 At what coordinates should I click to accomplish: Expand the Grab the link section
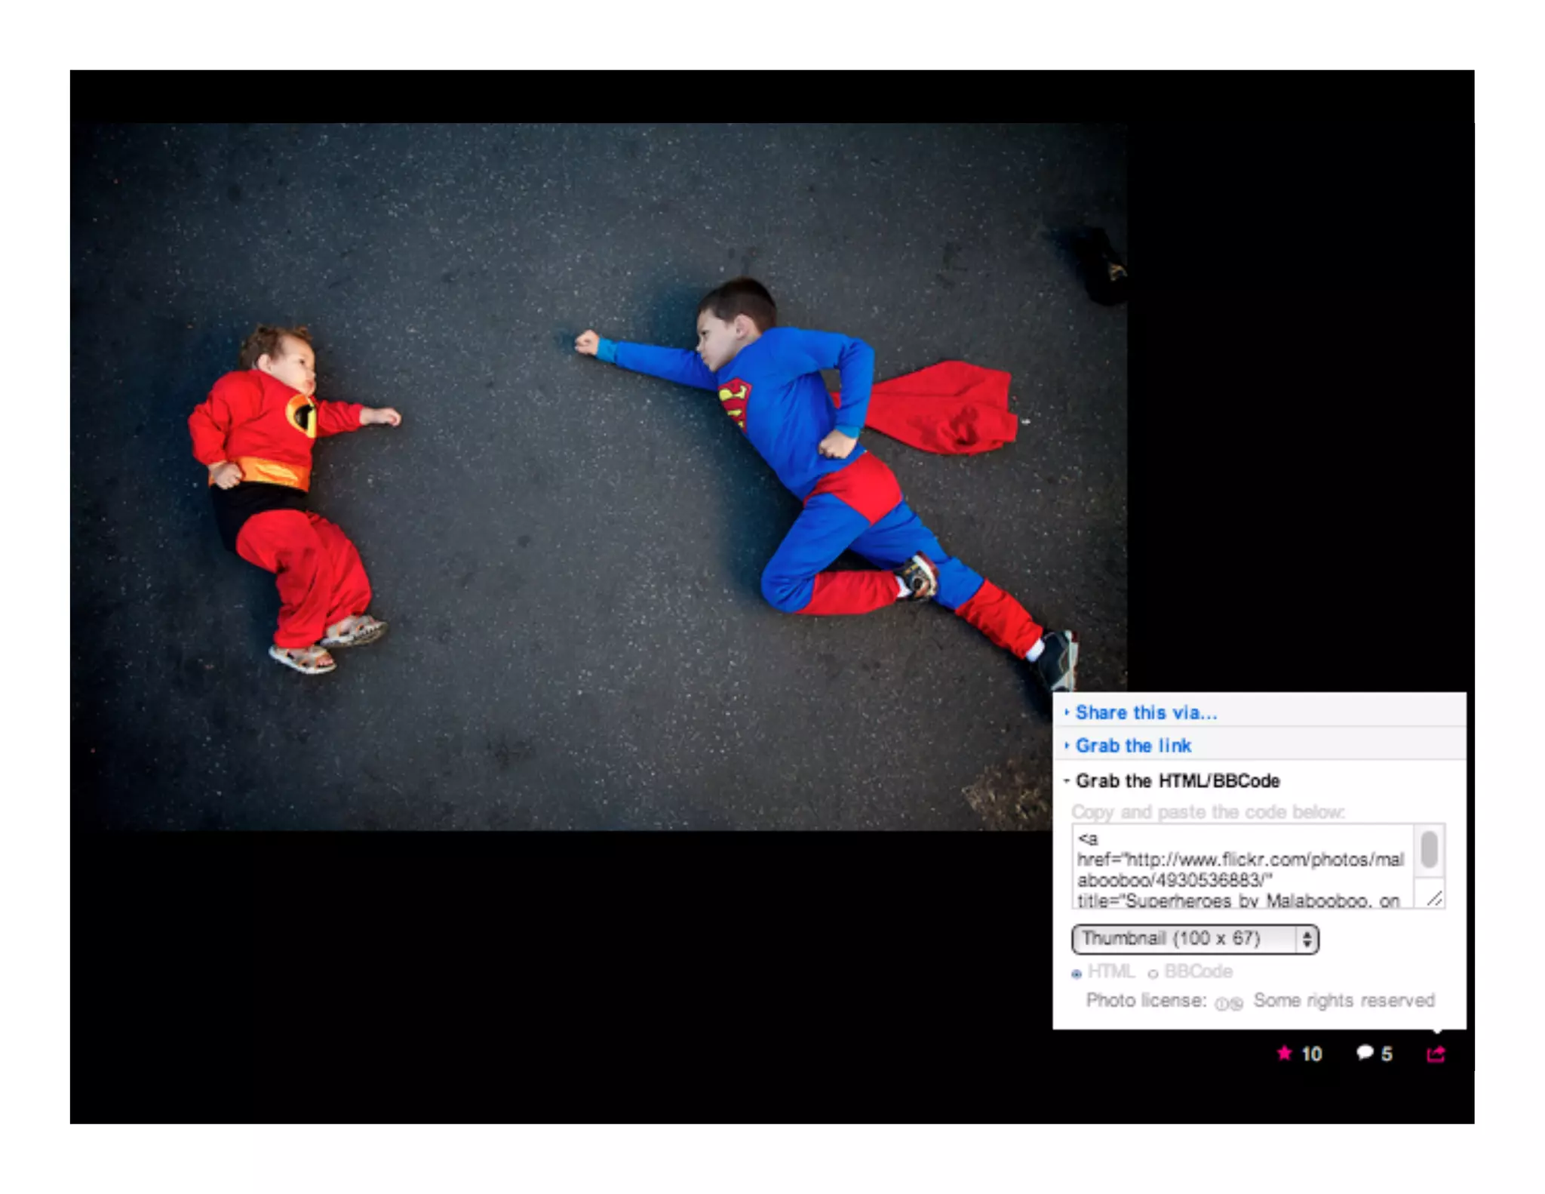(1133, 746)
